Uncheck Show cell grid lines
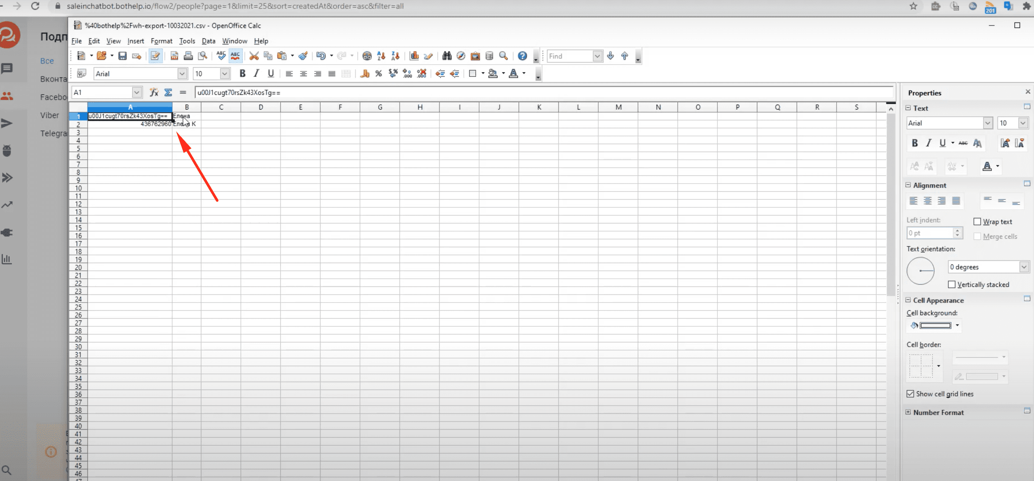1034x481 pixels. [x=910, y=394]
